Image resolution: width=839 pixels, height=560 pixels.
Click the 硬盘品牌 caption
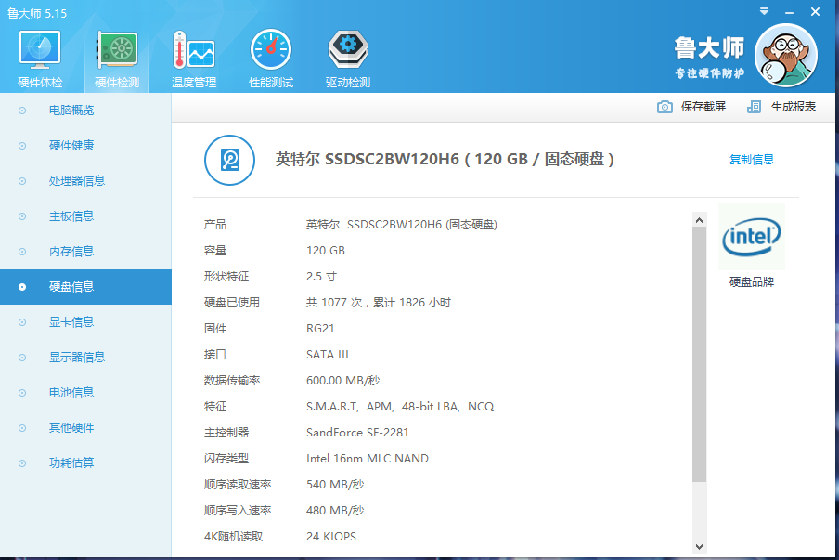tap(751, 282)
